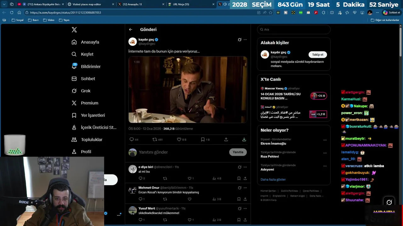Like Yusuf Mert's reply
The image size is (403, 226).
pos(191,220)
